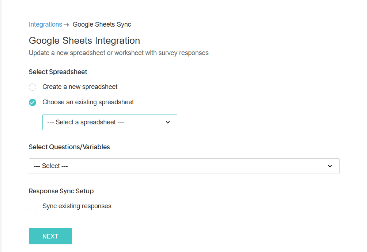Viewport: 367px width, 252px height.
Task: Click the Select Questions/Variables section label
Action: 69,147
